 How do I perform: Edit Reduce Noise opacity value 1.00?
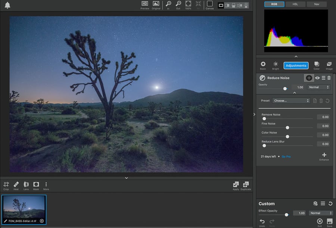click(299, 87)
